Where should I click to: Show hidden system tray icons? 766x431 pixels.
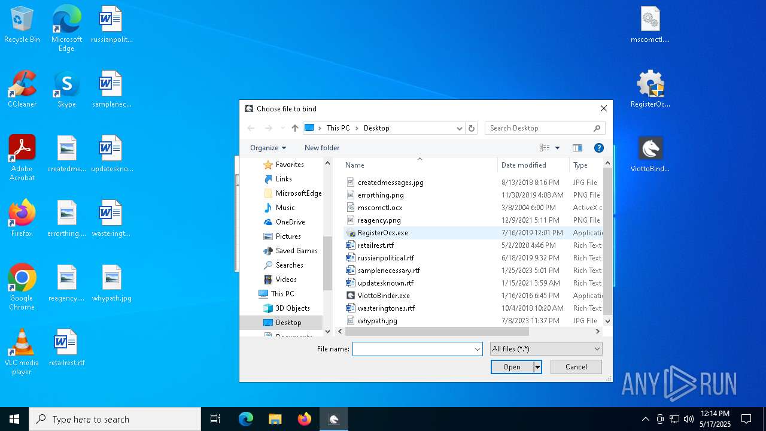click(645, 419)
